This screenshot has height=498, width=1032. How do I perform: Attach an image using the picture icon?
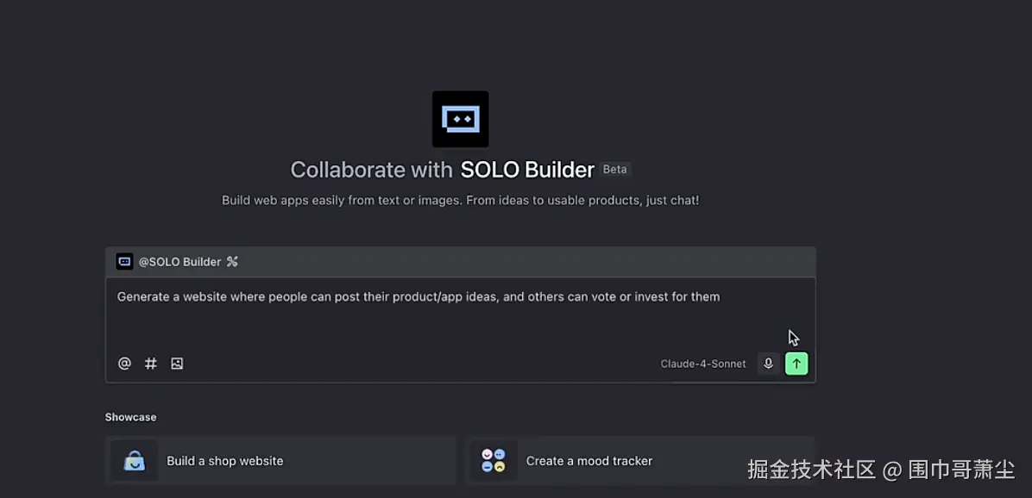177,364
